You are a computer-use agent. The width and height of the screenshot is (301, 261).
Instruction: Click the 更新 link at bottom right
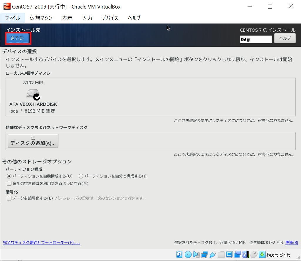[x=291, y=242]
